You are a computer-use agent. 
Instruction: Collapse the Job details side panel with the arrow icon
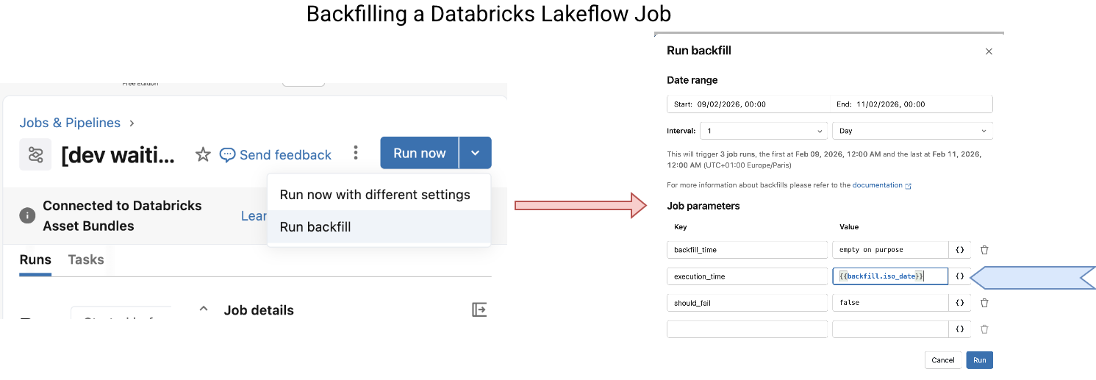(479, 310)
